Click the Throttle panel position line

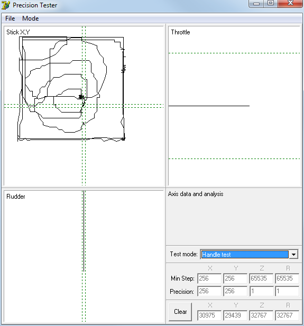pos(209,106)
